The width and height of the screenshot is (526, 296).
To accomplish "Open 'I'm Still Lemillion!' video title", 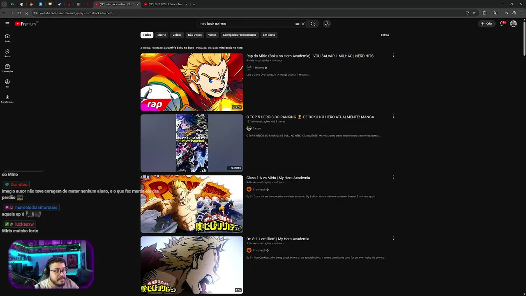I will click(x=278, y=238).
